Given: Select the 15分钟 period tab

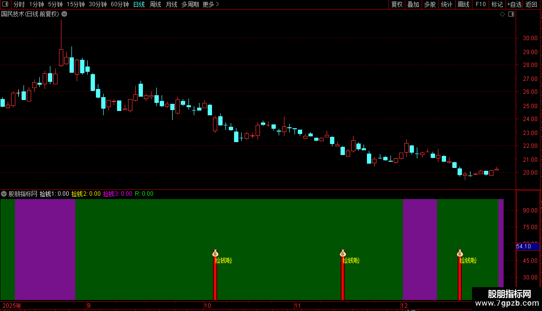Looking at the screenshot, I should [76, 4].
